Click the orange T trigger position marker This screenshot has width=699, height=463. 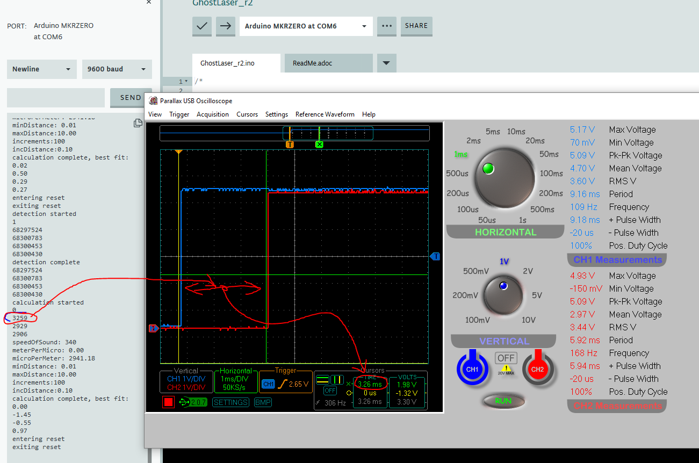290,144
